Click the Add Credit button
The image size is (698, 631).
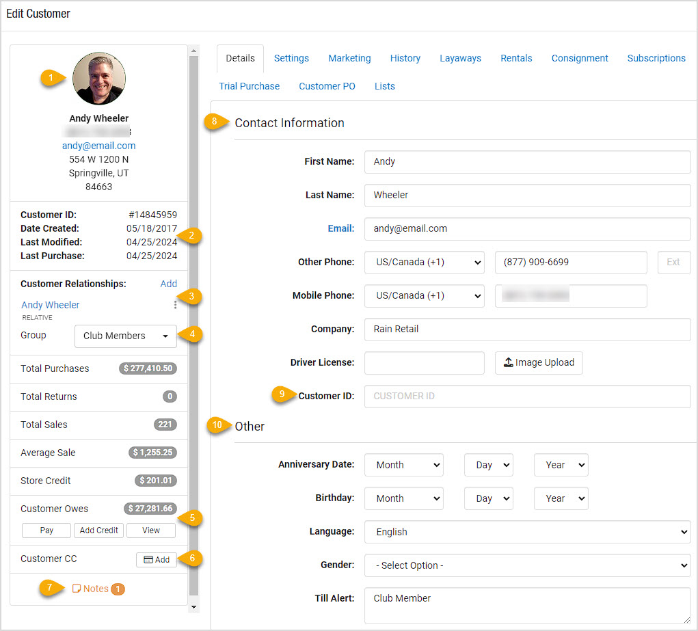coord(99,531)
